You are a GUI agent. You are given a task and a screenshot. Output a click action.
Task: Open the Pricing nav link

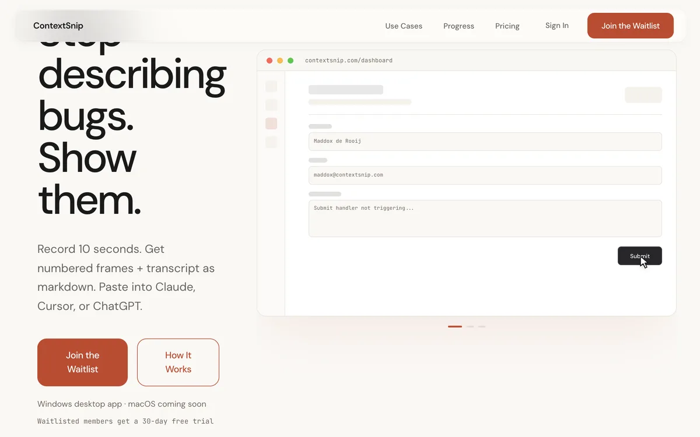[508, 26]
